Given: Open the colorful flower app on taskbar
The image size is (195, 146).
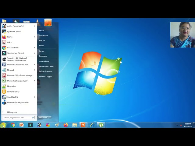Looking at the screenshot, I should [x=48, y=125].
